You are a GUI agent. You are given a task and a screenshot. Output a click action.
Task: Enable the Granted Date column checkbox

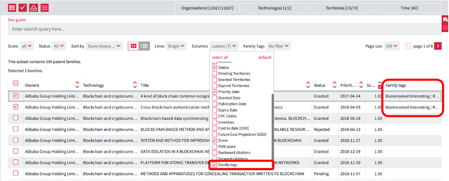click(x=214, y=98)
